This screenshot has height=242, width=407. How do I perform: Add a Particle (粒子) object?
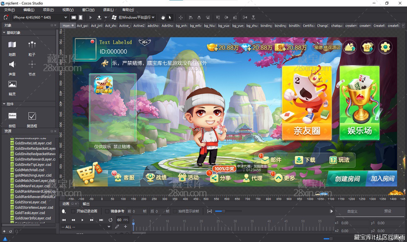[x=32, y=45]
